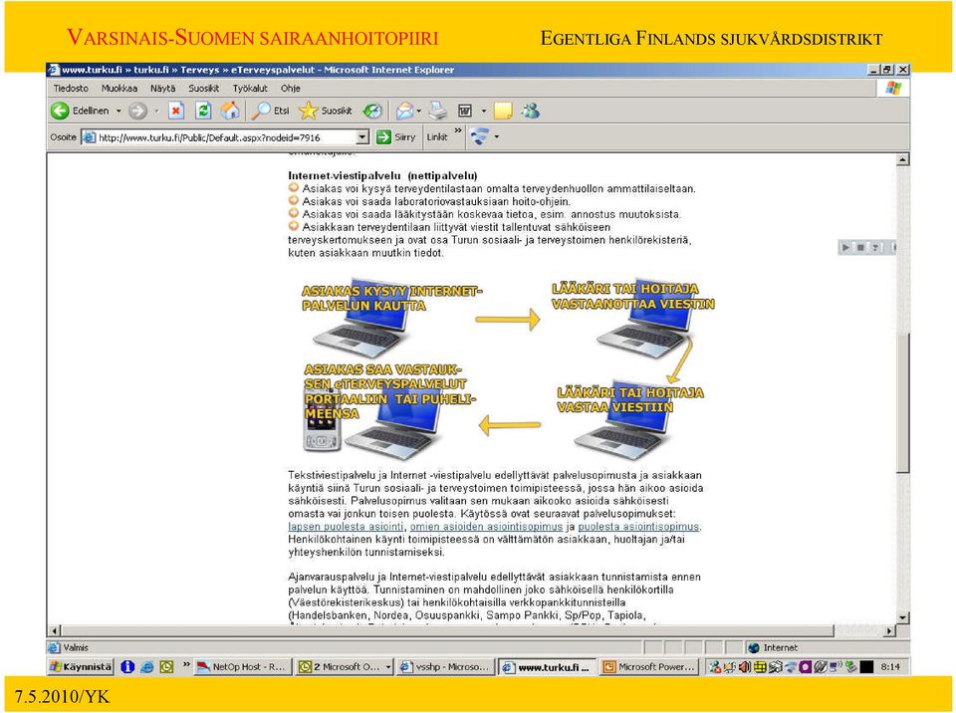Print the page with the printer icon
This screenshot has height=713, width=956.
click(x=438, y=111)
